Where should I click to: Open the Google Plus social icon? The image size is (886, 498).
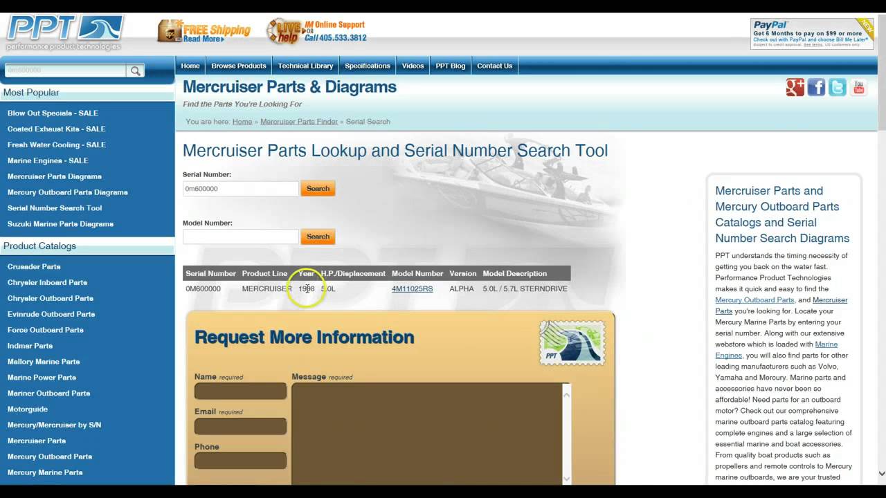(x=795, y=87)
